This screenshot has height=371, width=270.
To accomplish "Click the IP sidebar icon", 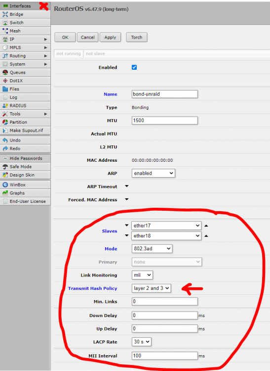I will point(5,39).
